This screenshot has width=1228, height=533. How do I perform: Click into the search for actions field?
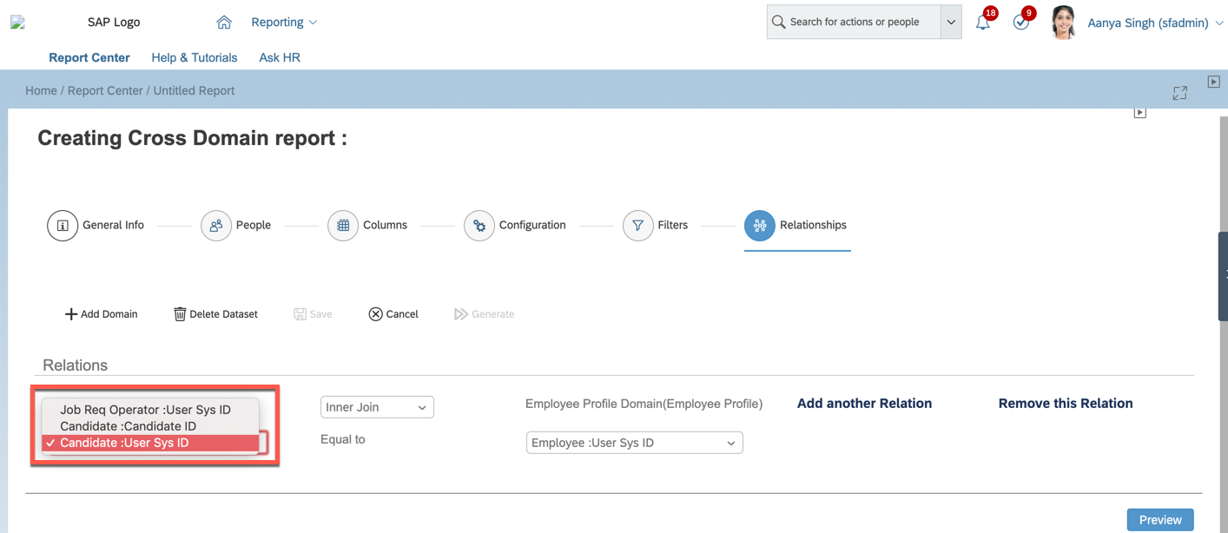click(x=855, y=23)
